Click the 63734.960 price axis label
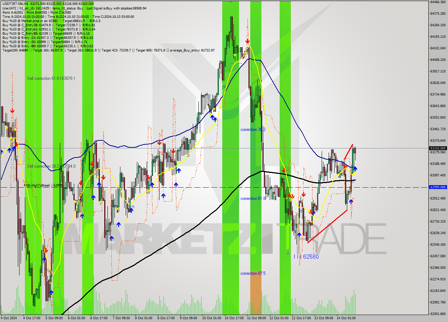Image resolution: width=448 pixels, height=322 pixels. coord(437,94)
